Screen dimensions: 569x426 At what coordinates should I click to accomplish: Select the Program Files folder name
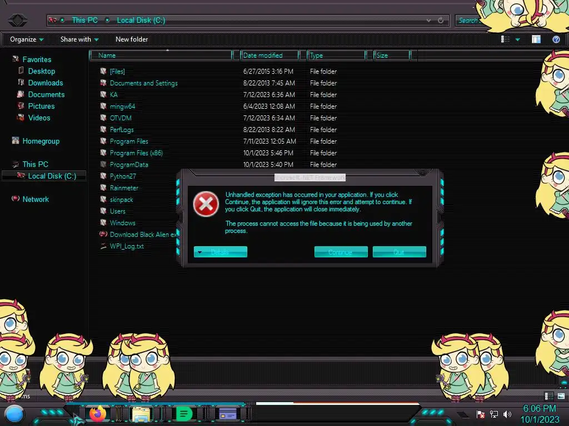(129, 141)
